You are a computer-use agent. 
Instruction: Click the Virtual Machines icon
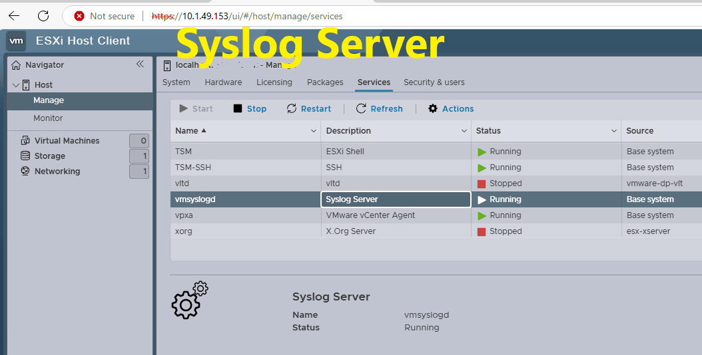click(x=25, y=140)
